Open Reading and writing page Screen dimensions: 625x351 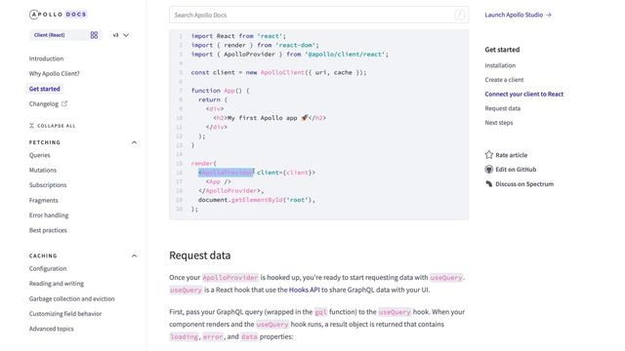click(57, 284)
